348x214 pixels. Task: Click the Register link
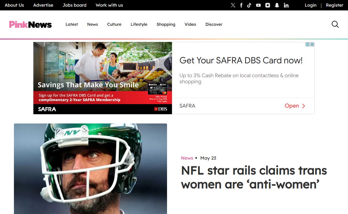334,5
